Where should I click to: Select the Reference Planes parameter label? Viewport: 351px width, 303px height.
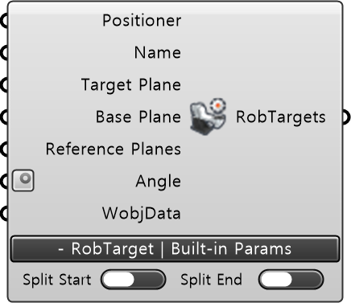coord(114,149)
